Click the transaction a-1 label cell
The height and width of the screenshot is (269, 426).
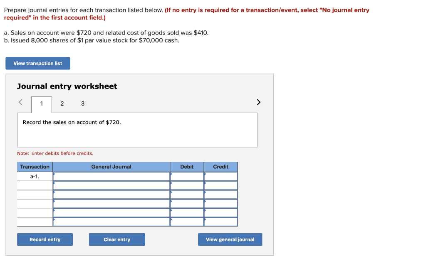[x=35, y=176]
